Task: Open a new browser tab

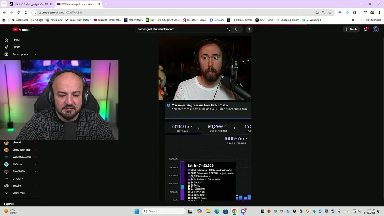Action: (106, 4)
